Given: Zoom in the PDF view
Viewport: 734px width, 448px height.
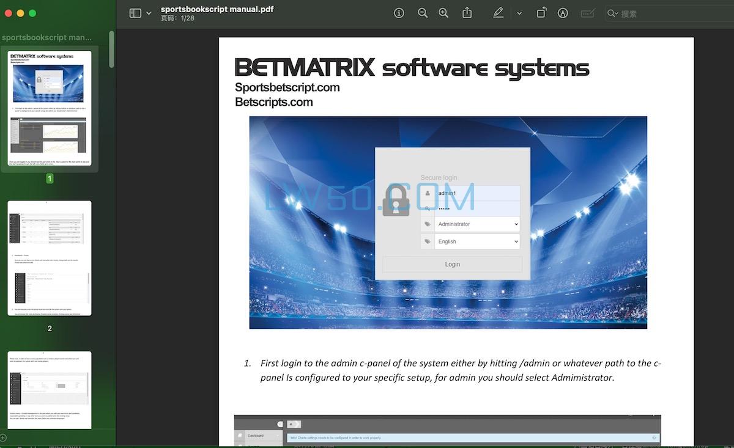Looking at the screenshot, I should tap(443, 13).
